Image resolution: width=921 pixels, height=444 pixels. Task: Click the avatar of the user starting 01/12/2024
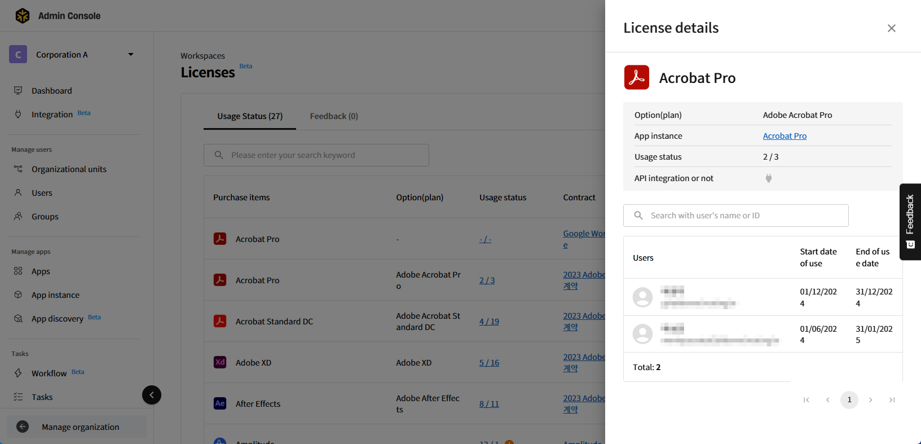(642, 297)
